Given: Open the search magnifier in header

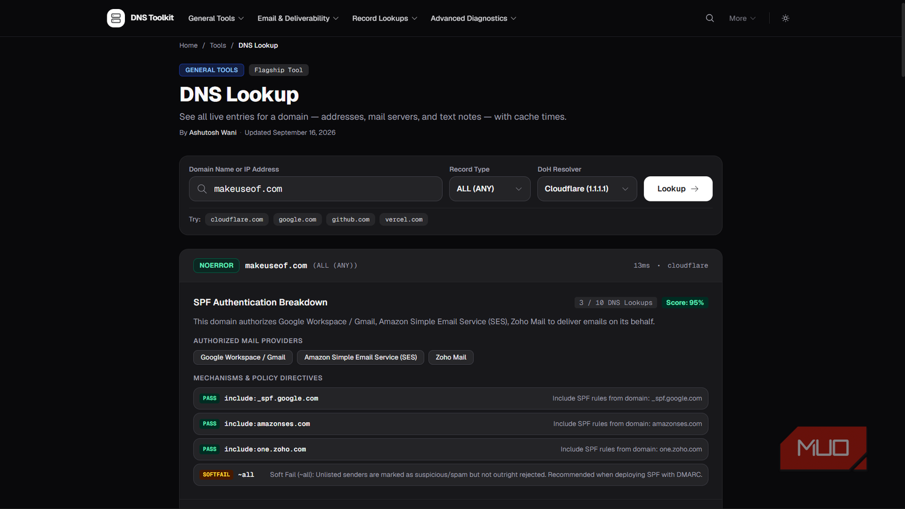Looking at the screenshot, I should (710, 18).
